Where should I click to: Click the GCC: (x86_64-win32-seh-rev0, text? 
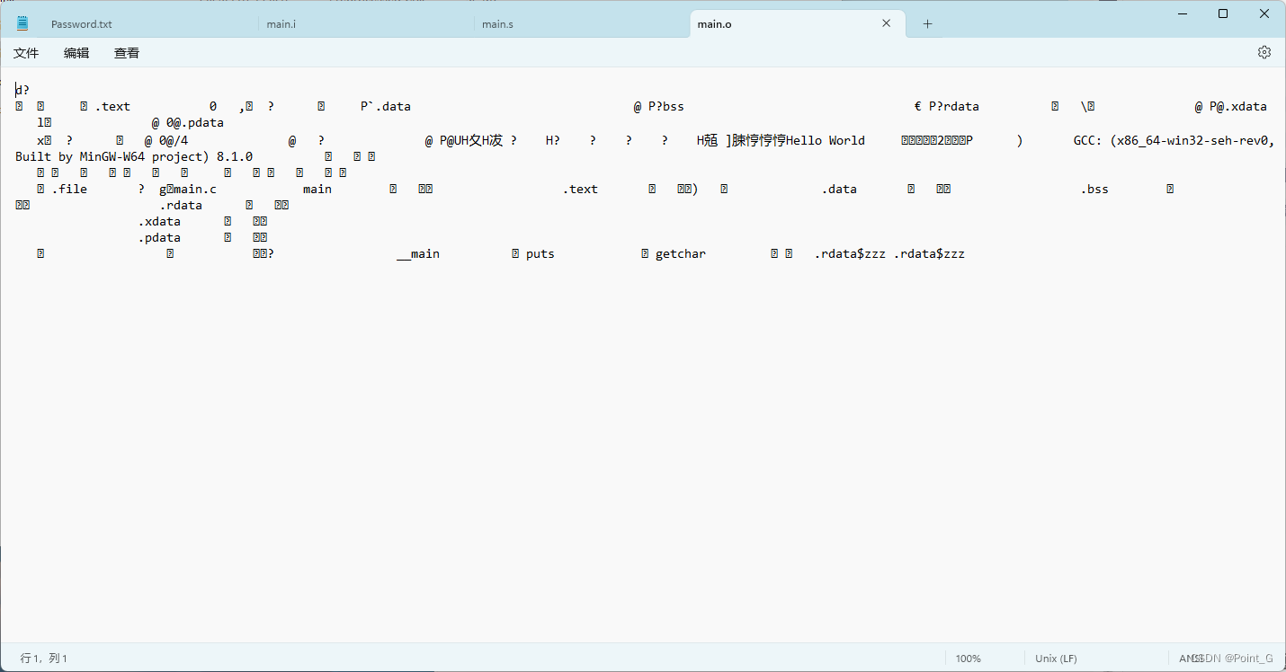[1174, 140]
